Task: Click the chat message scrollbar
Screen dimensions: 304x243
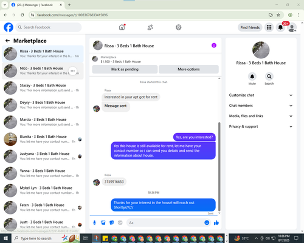Action: [x=219, y=166]
